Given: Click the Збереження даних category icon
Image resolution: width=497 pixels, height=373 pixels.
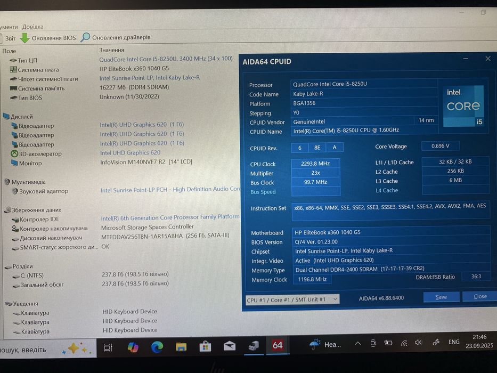Looking at the screenshot, I should click(8, 209).
